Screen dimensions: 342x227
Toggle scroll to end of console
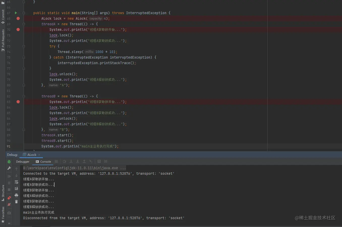point(16,189)
